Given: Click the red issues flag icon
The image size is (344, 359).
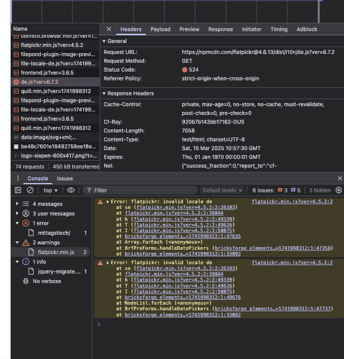Looking at the screenshot, I should pos(279,190).
